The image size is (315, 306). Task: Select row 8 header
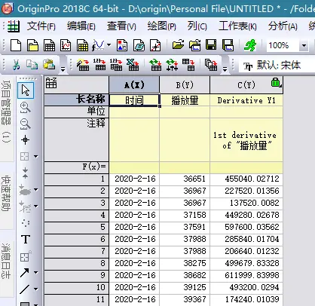click(x=77, y=263)
